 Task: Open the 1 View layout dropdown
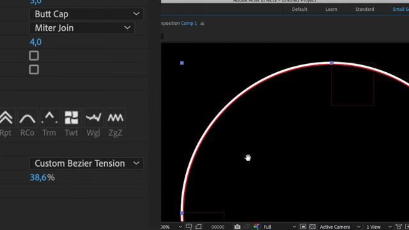point(378,227)
